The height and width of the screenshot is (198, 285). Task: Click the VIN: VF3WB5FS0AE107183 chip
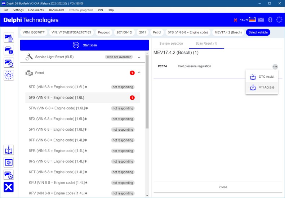[71, 32]
